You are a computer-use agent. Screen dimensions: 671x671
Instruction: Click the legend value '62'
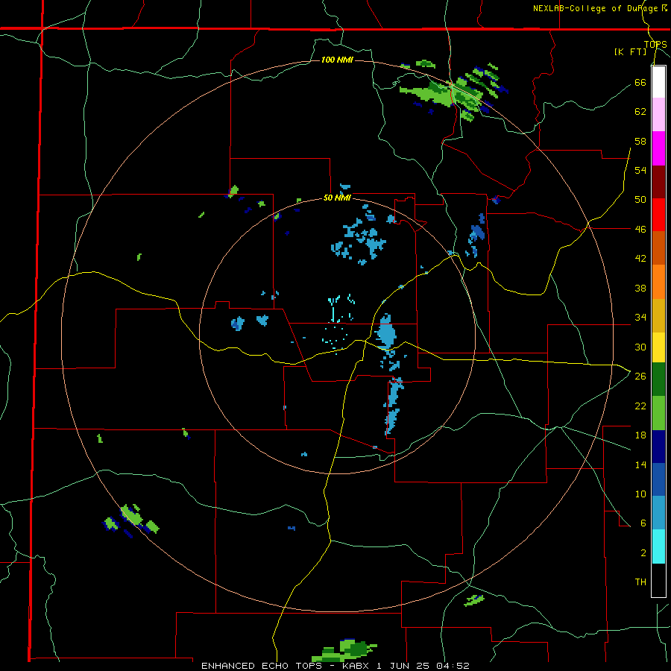[640, 112]
